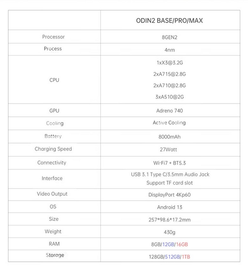Click the 8GEN2 processor value
The image size is (248, 275).
(169, 37)
